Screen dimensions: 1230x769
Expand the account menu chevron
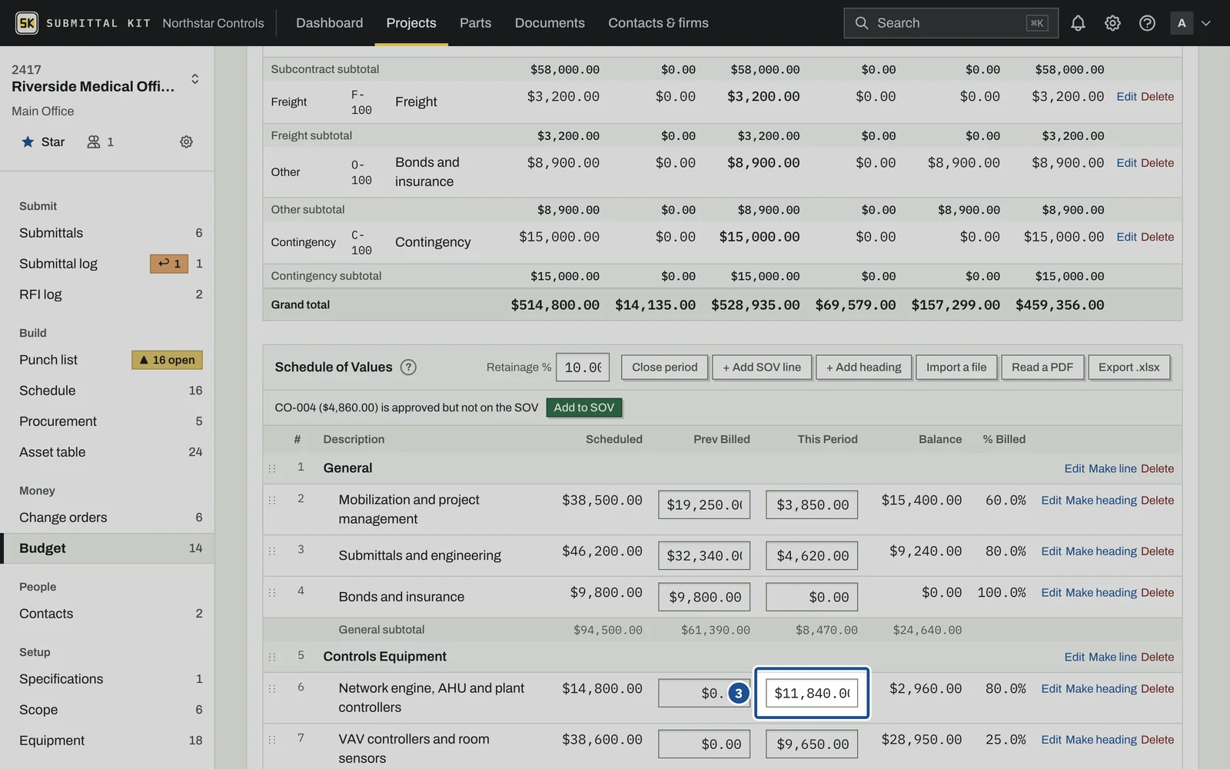1206,23
